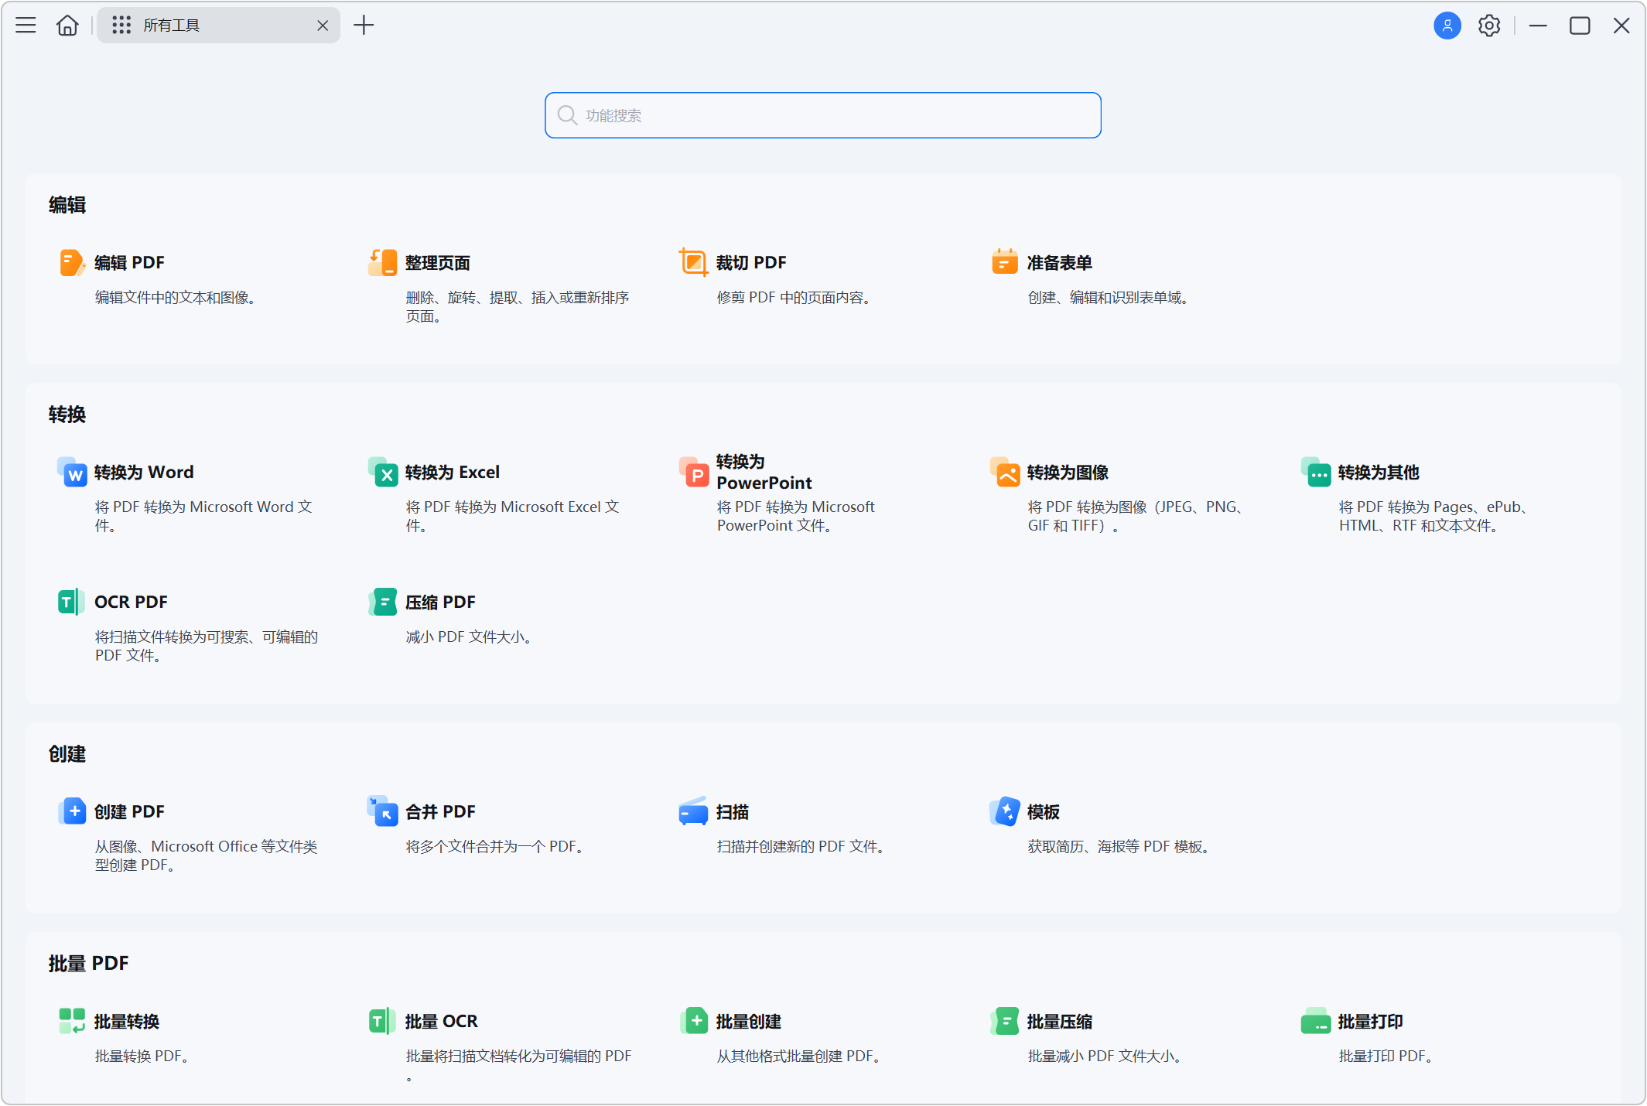Open the OCR PDF tool title

coord(131,602)
